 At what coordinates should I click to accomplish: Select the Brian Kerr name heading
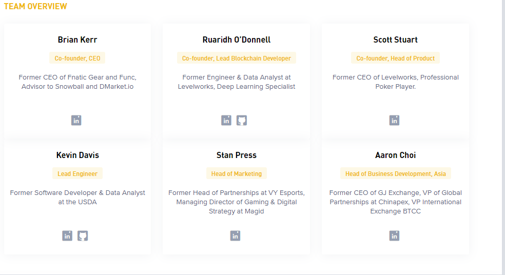(x=77, y=40)
